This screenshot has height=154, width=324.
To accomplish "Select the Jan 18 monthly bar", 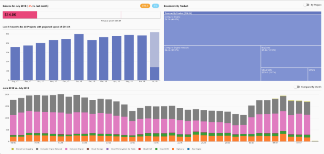I will [x=79, y=57].
